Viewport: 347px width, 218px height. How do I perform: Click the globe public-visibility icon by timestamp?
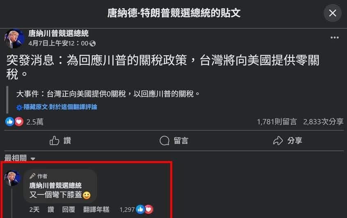[93, 43]
